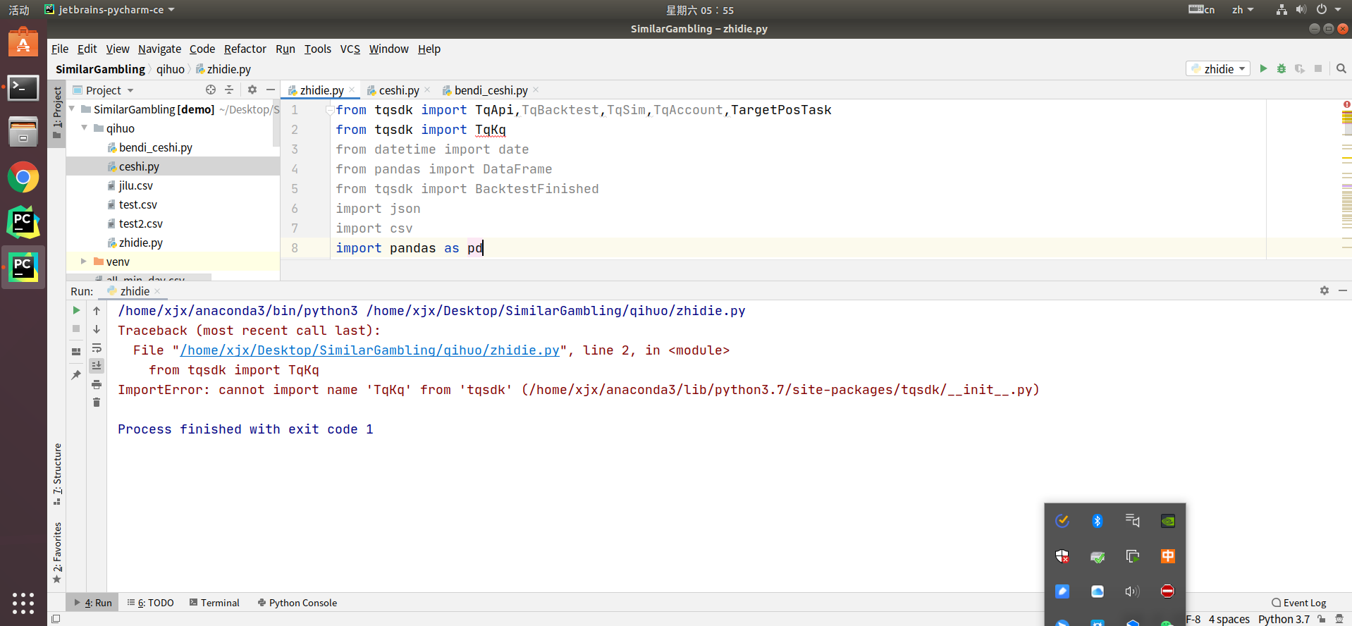This screenshot has width=1352, height=626.
Task: Open Python Console tool window
Action: click(297, 603)
